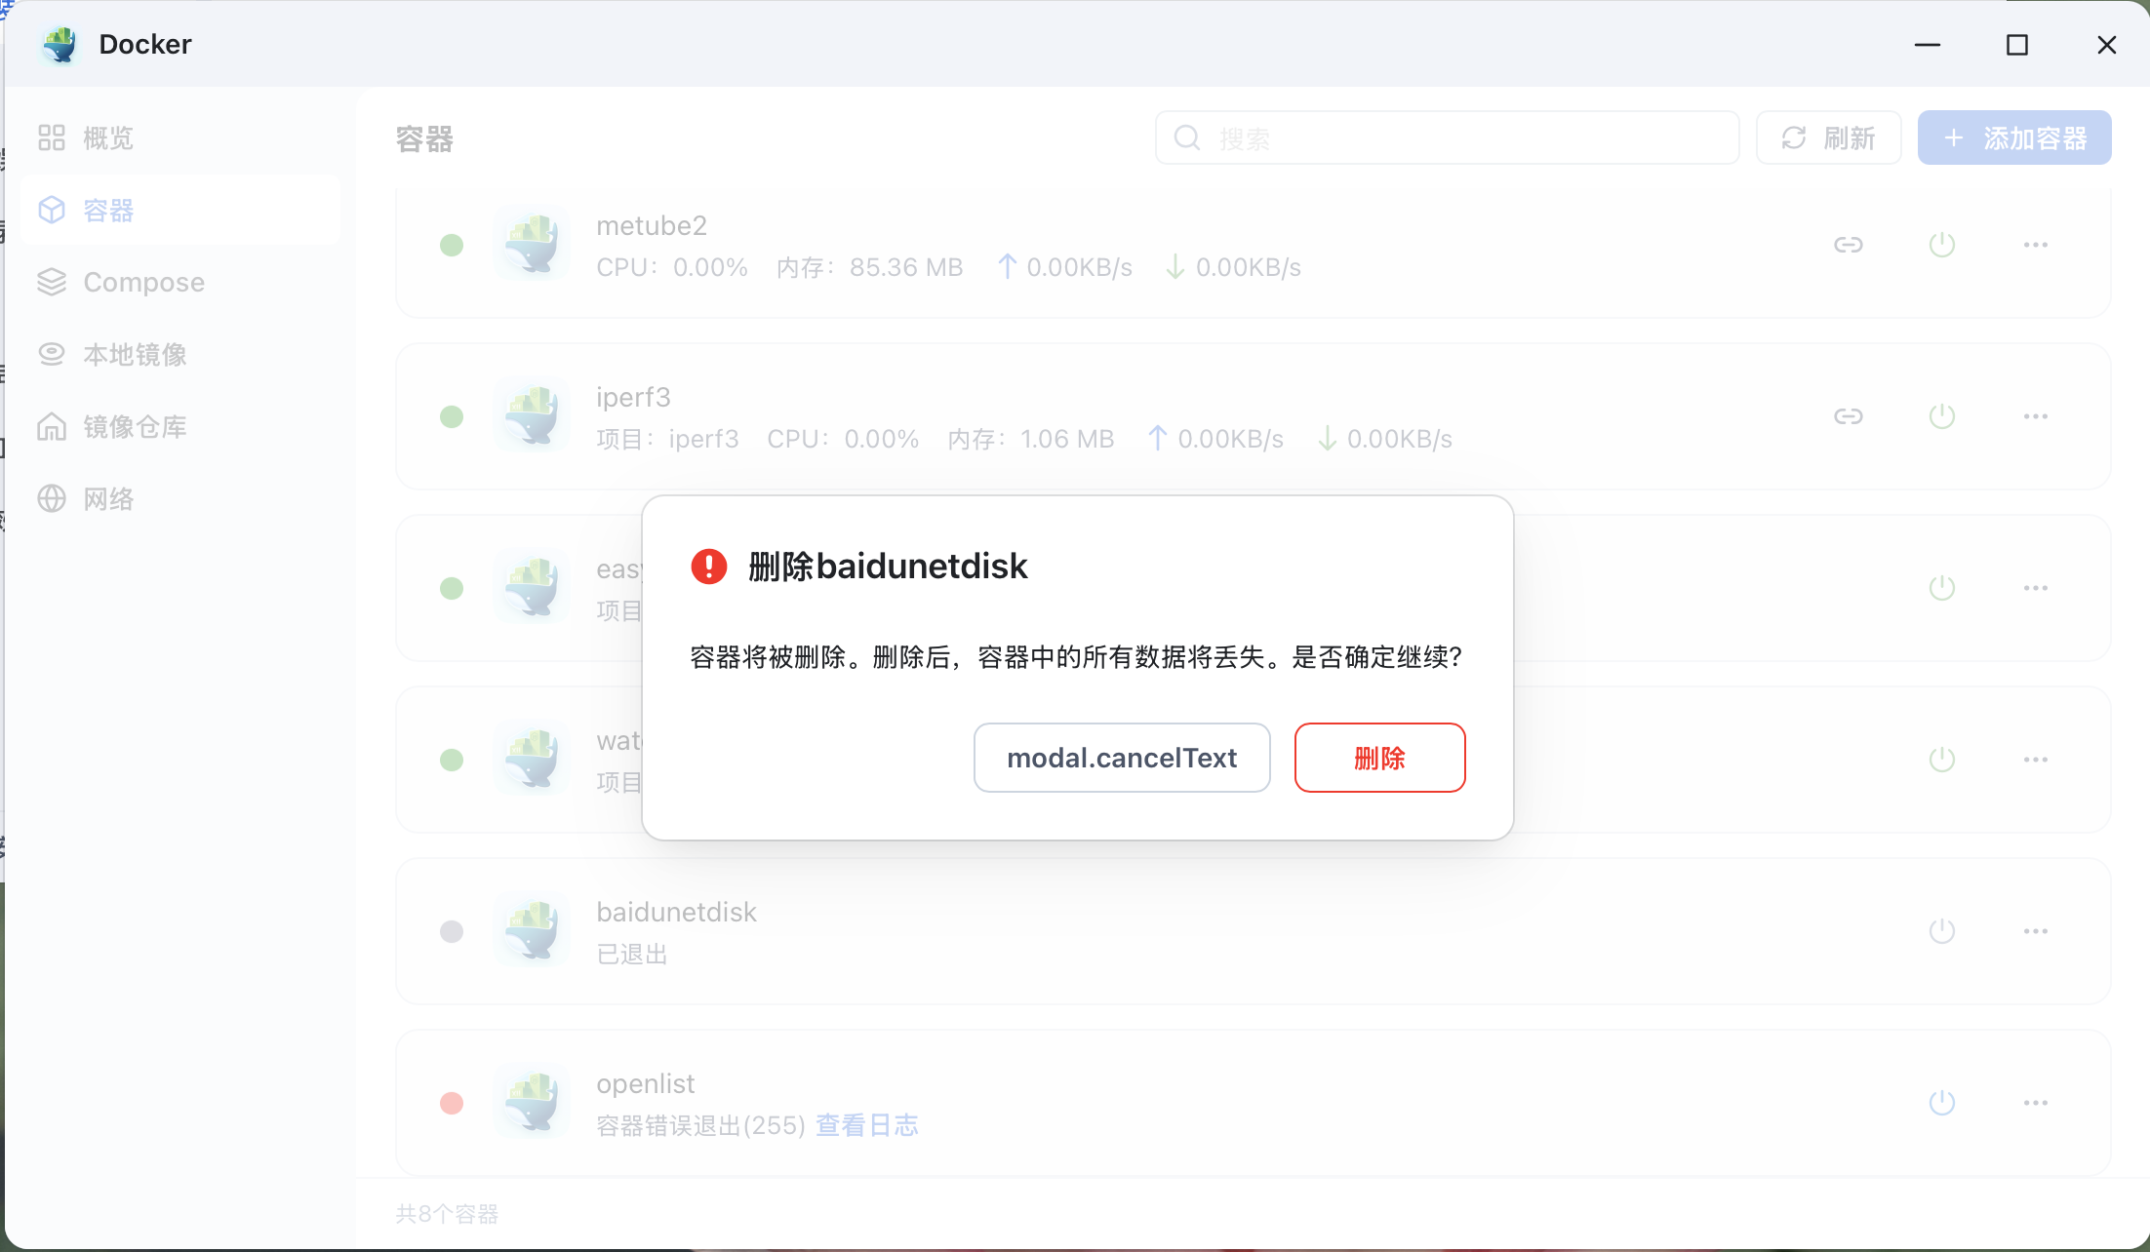Select the 本地镜像 local images sidebar icon
2150x1252 pixels.
click(52, 354)
